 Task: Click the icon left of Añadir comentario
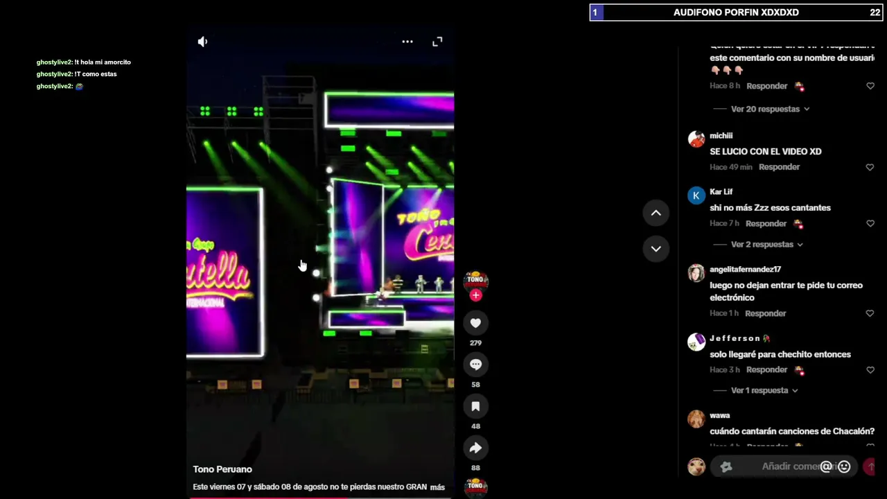pyautogui.click(x=726, y=467)
